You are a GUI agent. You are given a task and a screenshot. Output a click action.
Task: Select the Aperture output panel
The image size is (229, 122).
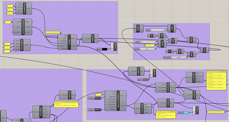pos(166,115)
